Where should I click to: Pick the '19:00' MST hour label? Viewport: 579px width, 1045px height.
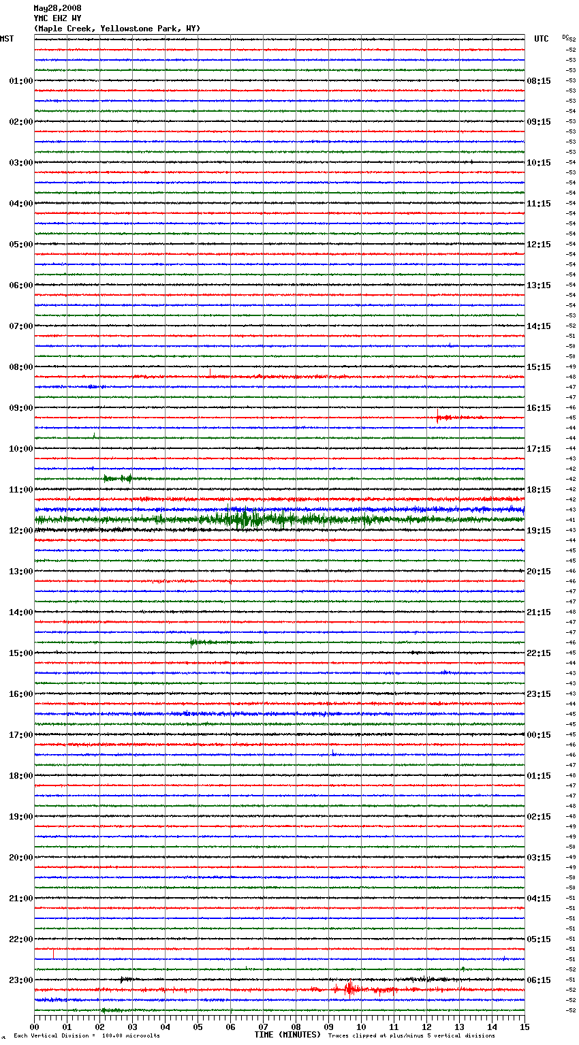point(21,817)
